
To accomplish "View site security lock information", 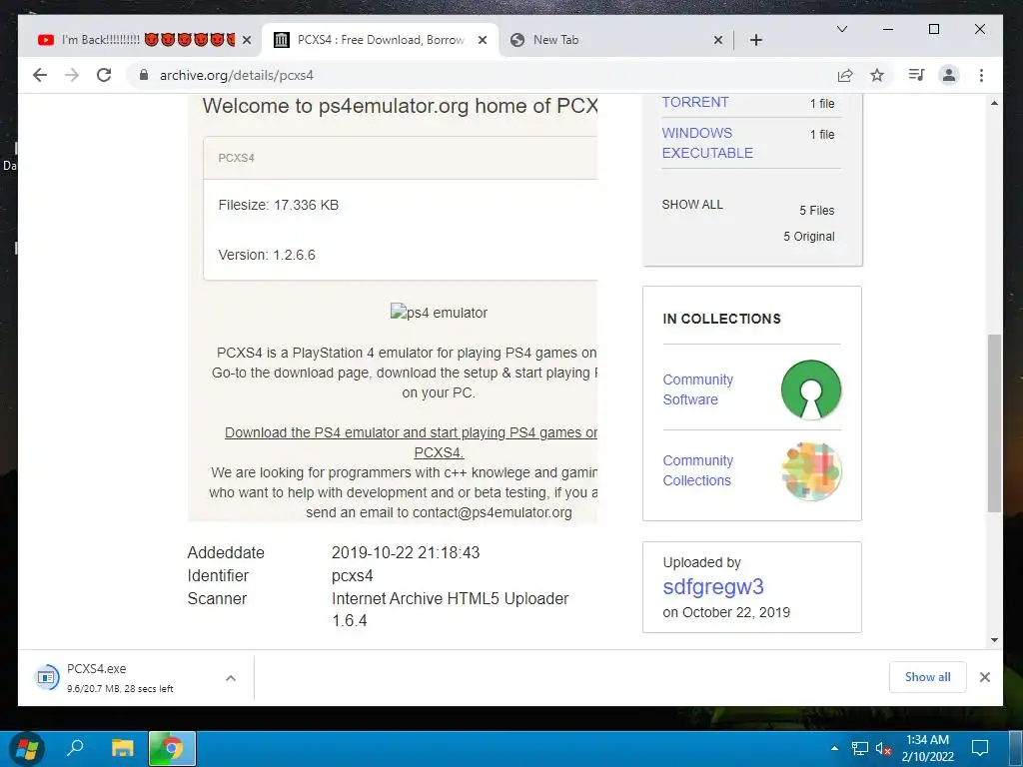I will [x=144, y=75].
